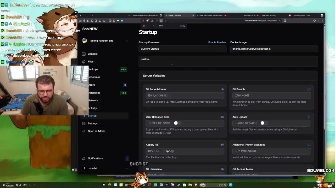Image resolution: width=335 pixels, height=188 pixels.
Task: Open the Console page in sidebar
Action: 93,54
